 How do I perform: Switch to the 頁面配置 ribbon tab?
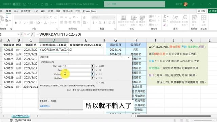(26, 11)
